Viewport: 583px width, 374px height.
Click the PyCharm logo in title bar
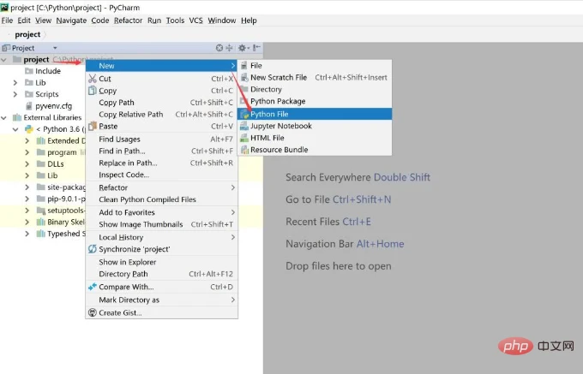[x=4, y=7]
